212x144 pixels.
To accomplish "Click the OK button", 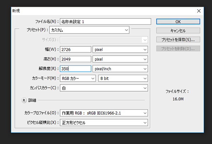I will pyautogui.click(x=178, y=22).
